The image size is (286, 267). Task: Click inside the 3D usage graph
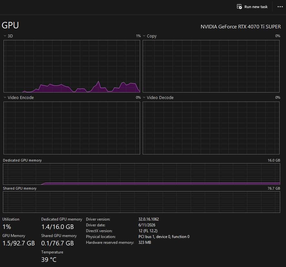click(x=72, y=66)
